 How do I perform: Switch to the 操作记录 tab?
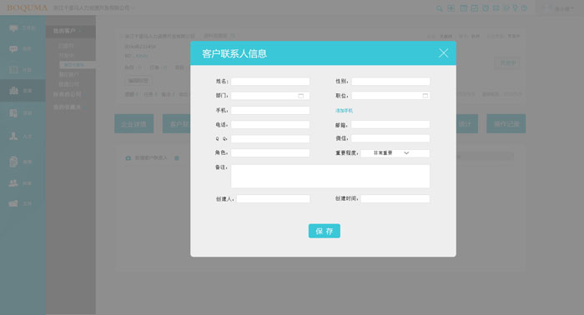[506, 124]
